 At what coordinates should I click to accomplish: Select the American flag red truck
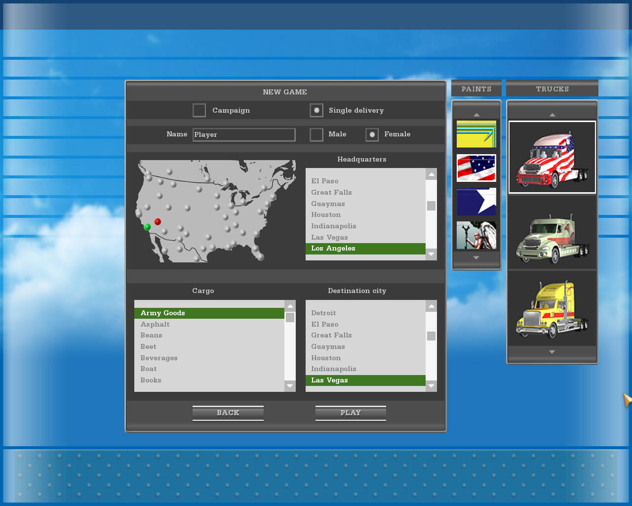pyautogui.click(x=552, y=157)
